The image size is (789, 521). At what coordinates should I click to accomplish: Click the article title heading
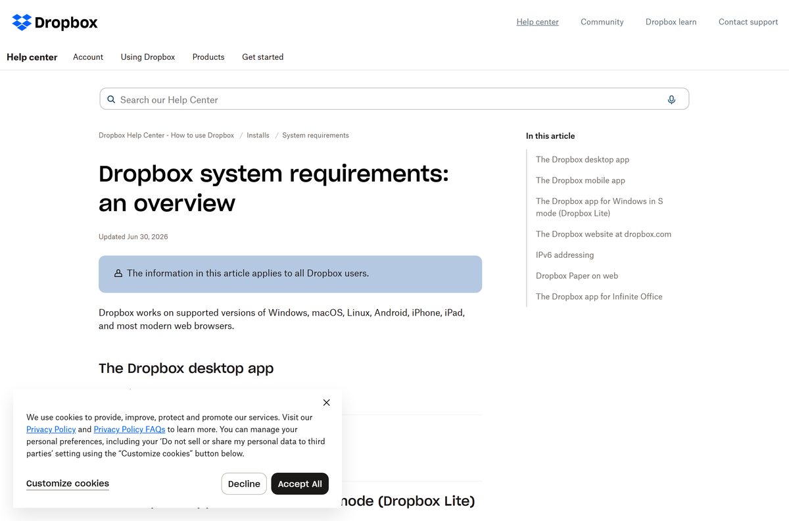(x=274, y=188)
